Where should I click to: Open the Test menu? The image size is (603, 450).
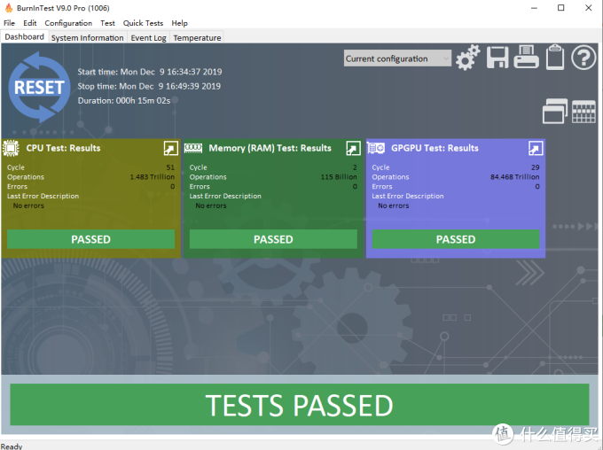point(107,23)
